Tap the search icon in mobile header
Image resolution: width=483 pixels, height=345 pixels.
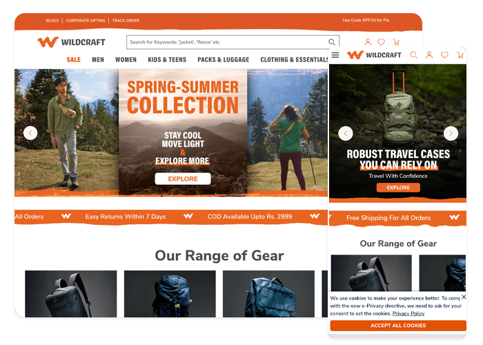pos(414,55)
